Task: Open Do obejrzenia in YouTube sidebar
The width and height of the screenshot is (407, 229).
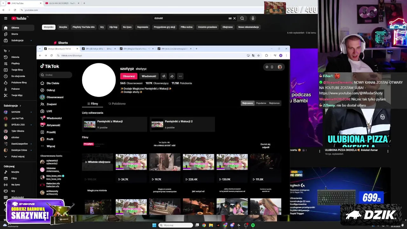Action: point(18,76)
